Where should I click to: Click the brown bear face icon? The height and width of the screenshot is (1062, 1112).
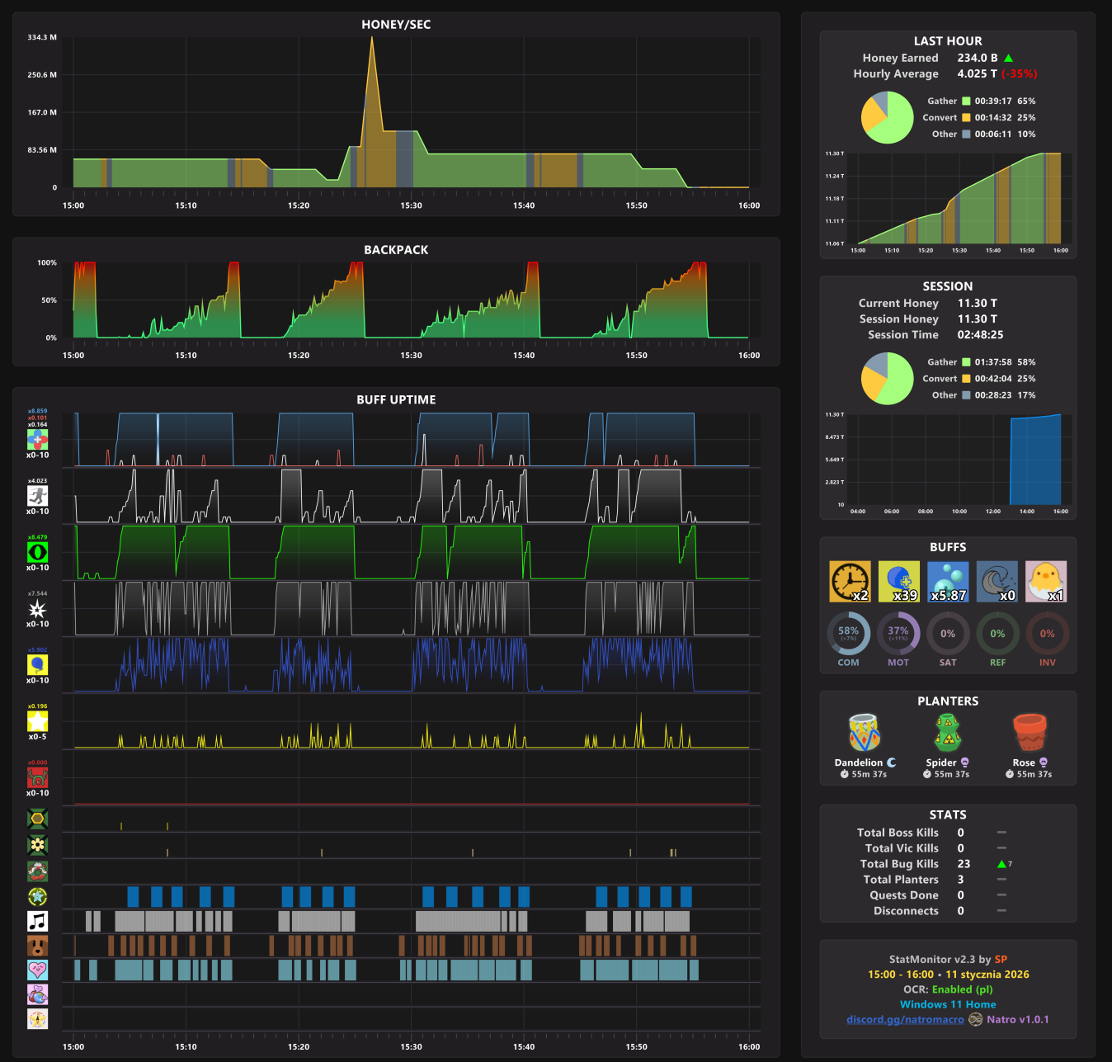37,946
